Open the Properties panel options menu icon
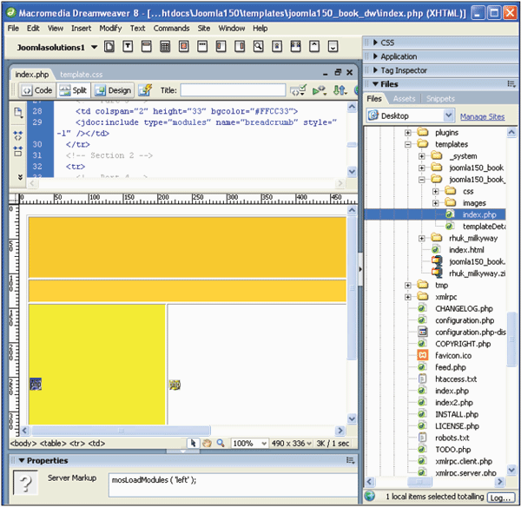The width and height of the screenshot is (521, 507). (x=351, y=460)
